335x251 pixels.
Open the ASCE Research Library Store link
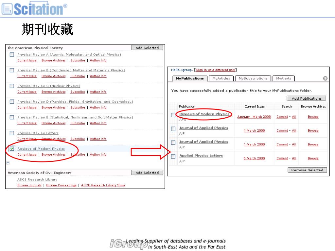[103, 185]
